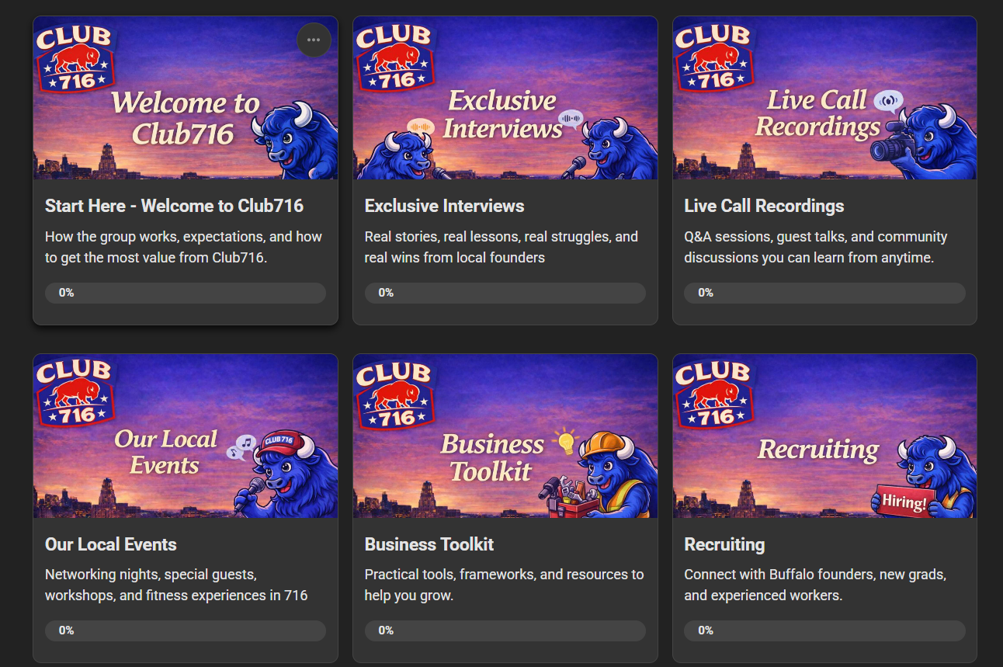Click the 'Business Toolkit' card title
This screenshot has height=667, width=1003.
[x=429, y=544]
